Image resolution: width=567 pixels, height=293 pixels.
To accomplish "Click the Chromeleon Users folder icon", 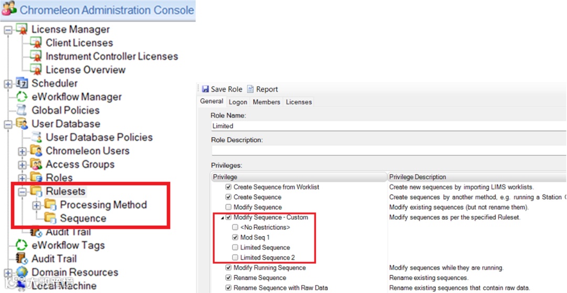I will [x=36, y=151].
